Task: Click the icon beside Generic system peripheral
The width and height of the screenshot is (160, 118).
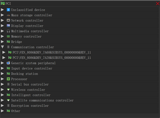Action: (8, 63)
